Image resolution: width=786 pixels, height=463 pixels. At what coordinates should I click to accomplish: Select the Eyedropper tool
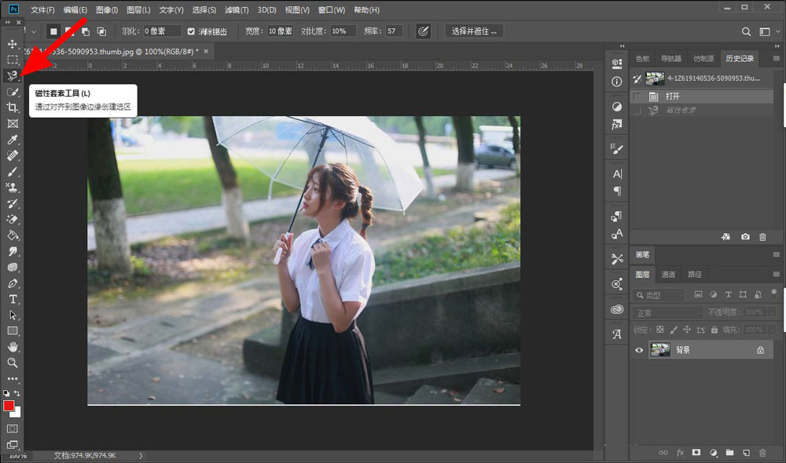pyautogui.click(x=13, y=140)
